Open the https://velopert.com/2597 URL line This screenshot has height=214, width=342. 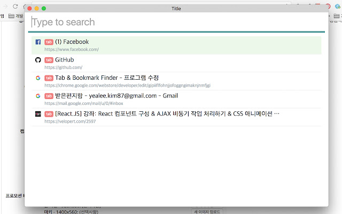(x=70, y=121)
